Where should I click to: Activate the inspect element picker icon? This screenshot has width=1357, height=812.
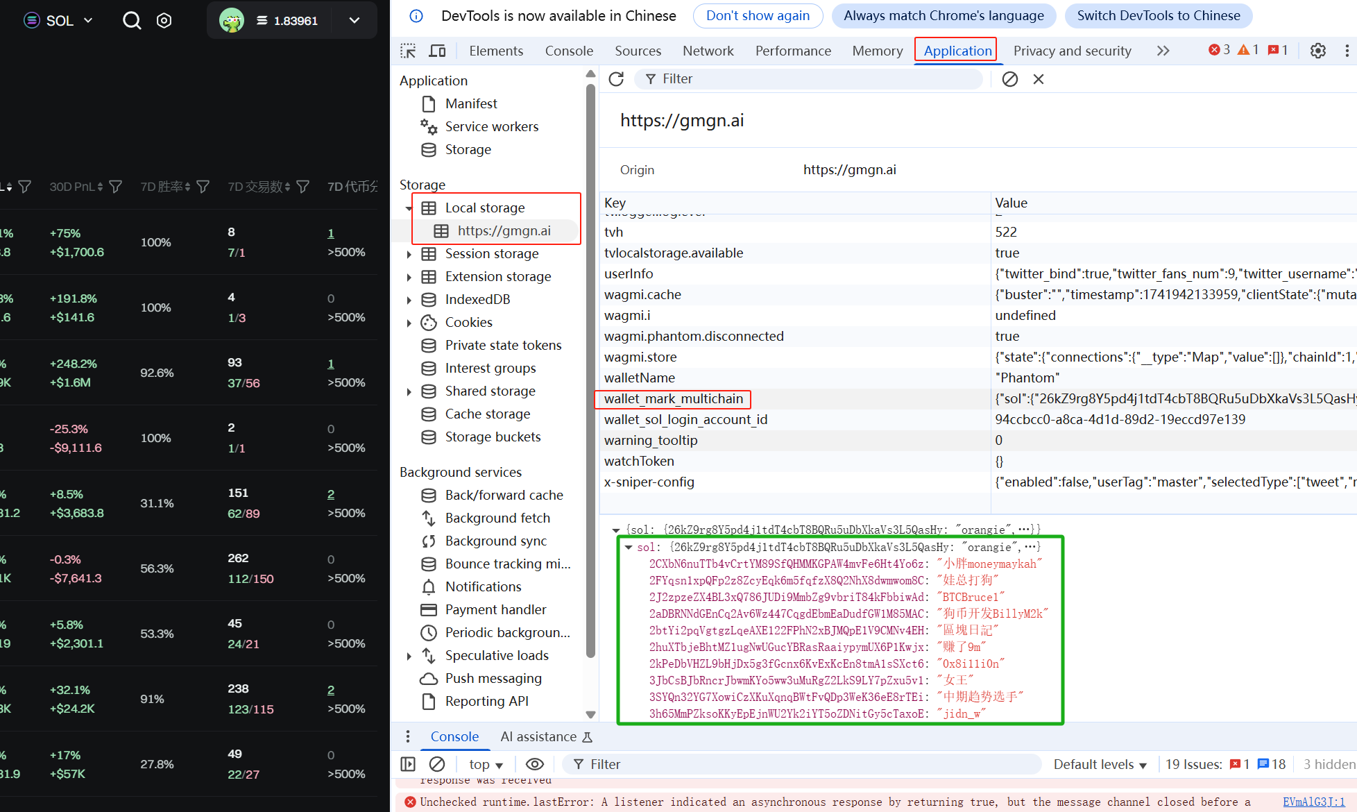pyautogui.click(x=408, y=51)
